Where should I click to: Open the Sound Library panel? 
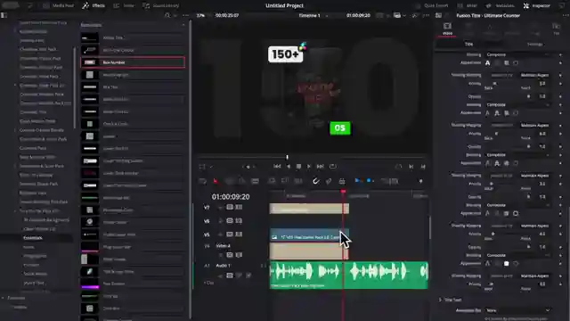(x=161, y=5)
